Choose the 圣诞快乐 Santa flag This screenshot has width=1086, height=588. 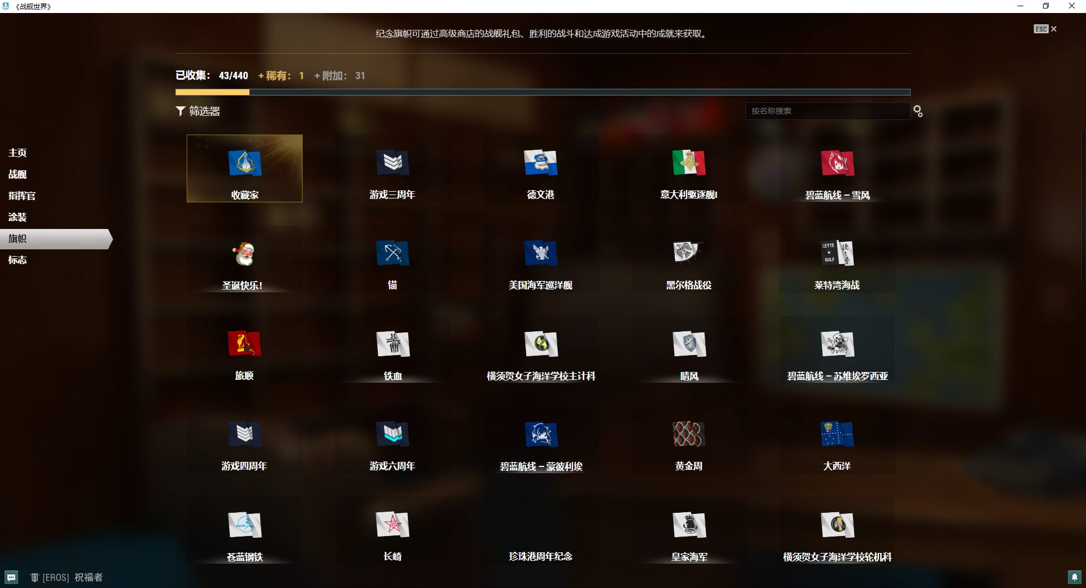pyautogui.click(x=244, y=254)
